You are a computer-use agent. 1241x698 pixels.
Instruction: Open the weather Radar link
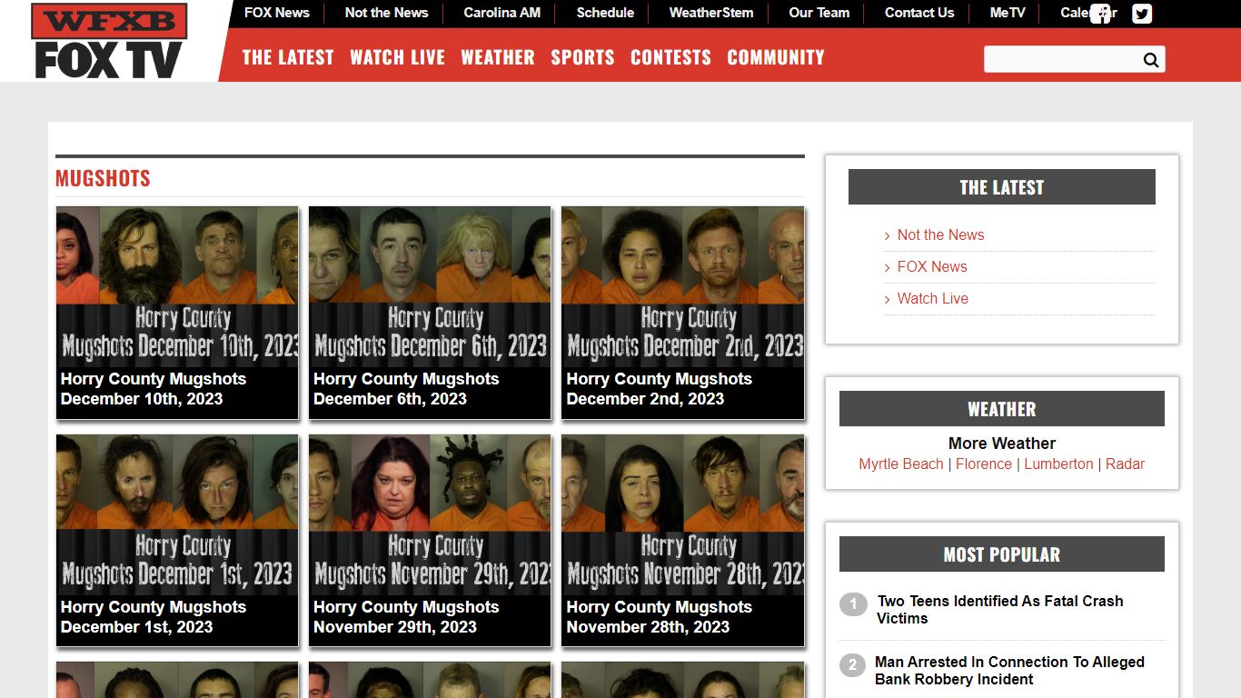click(x=1125, y=464)
